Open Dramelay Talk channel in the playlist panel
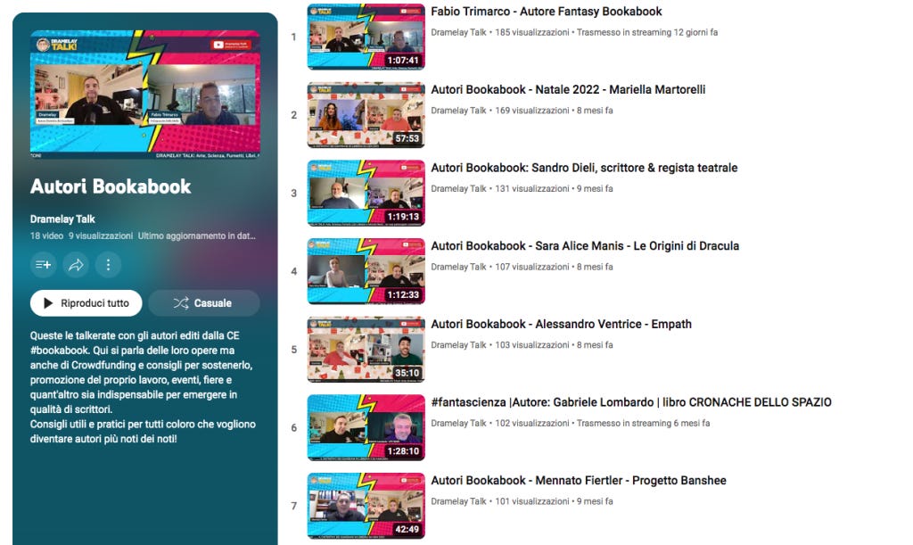The width and height of the screenshot is (913, 545). 62,219
